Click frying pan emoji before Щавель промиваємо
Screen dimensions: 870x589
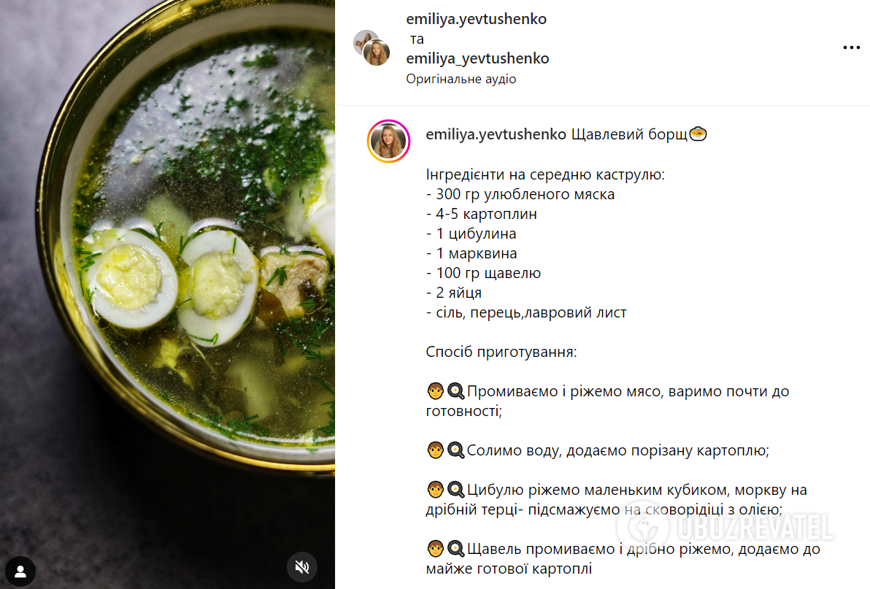[455, 549]
